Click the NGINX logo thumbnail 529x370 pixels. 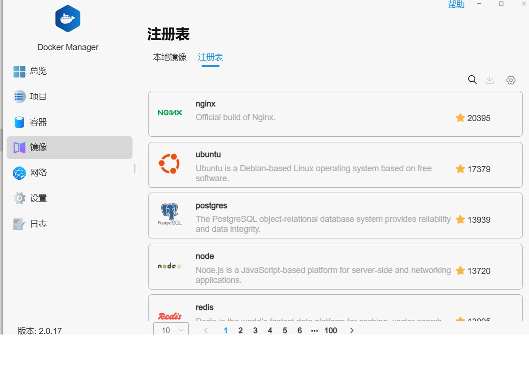170,113
